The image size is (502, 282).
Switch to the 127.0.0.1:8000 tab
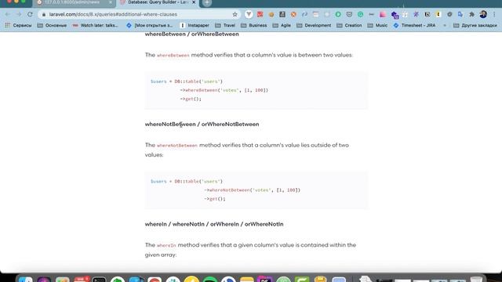[x=74, y=2]
